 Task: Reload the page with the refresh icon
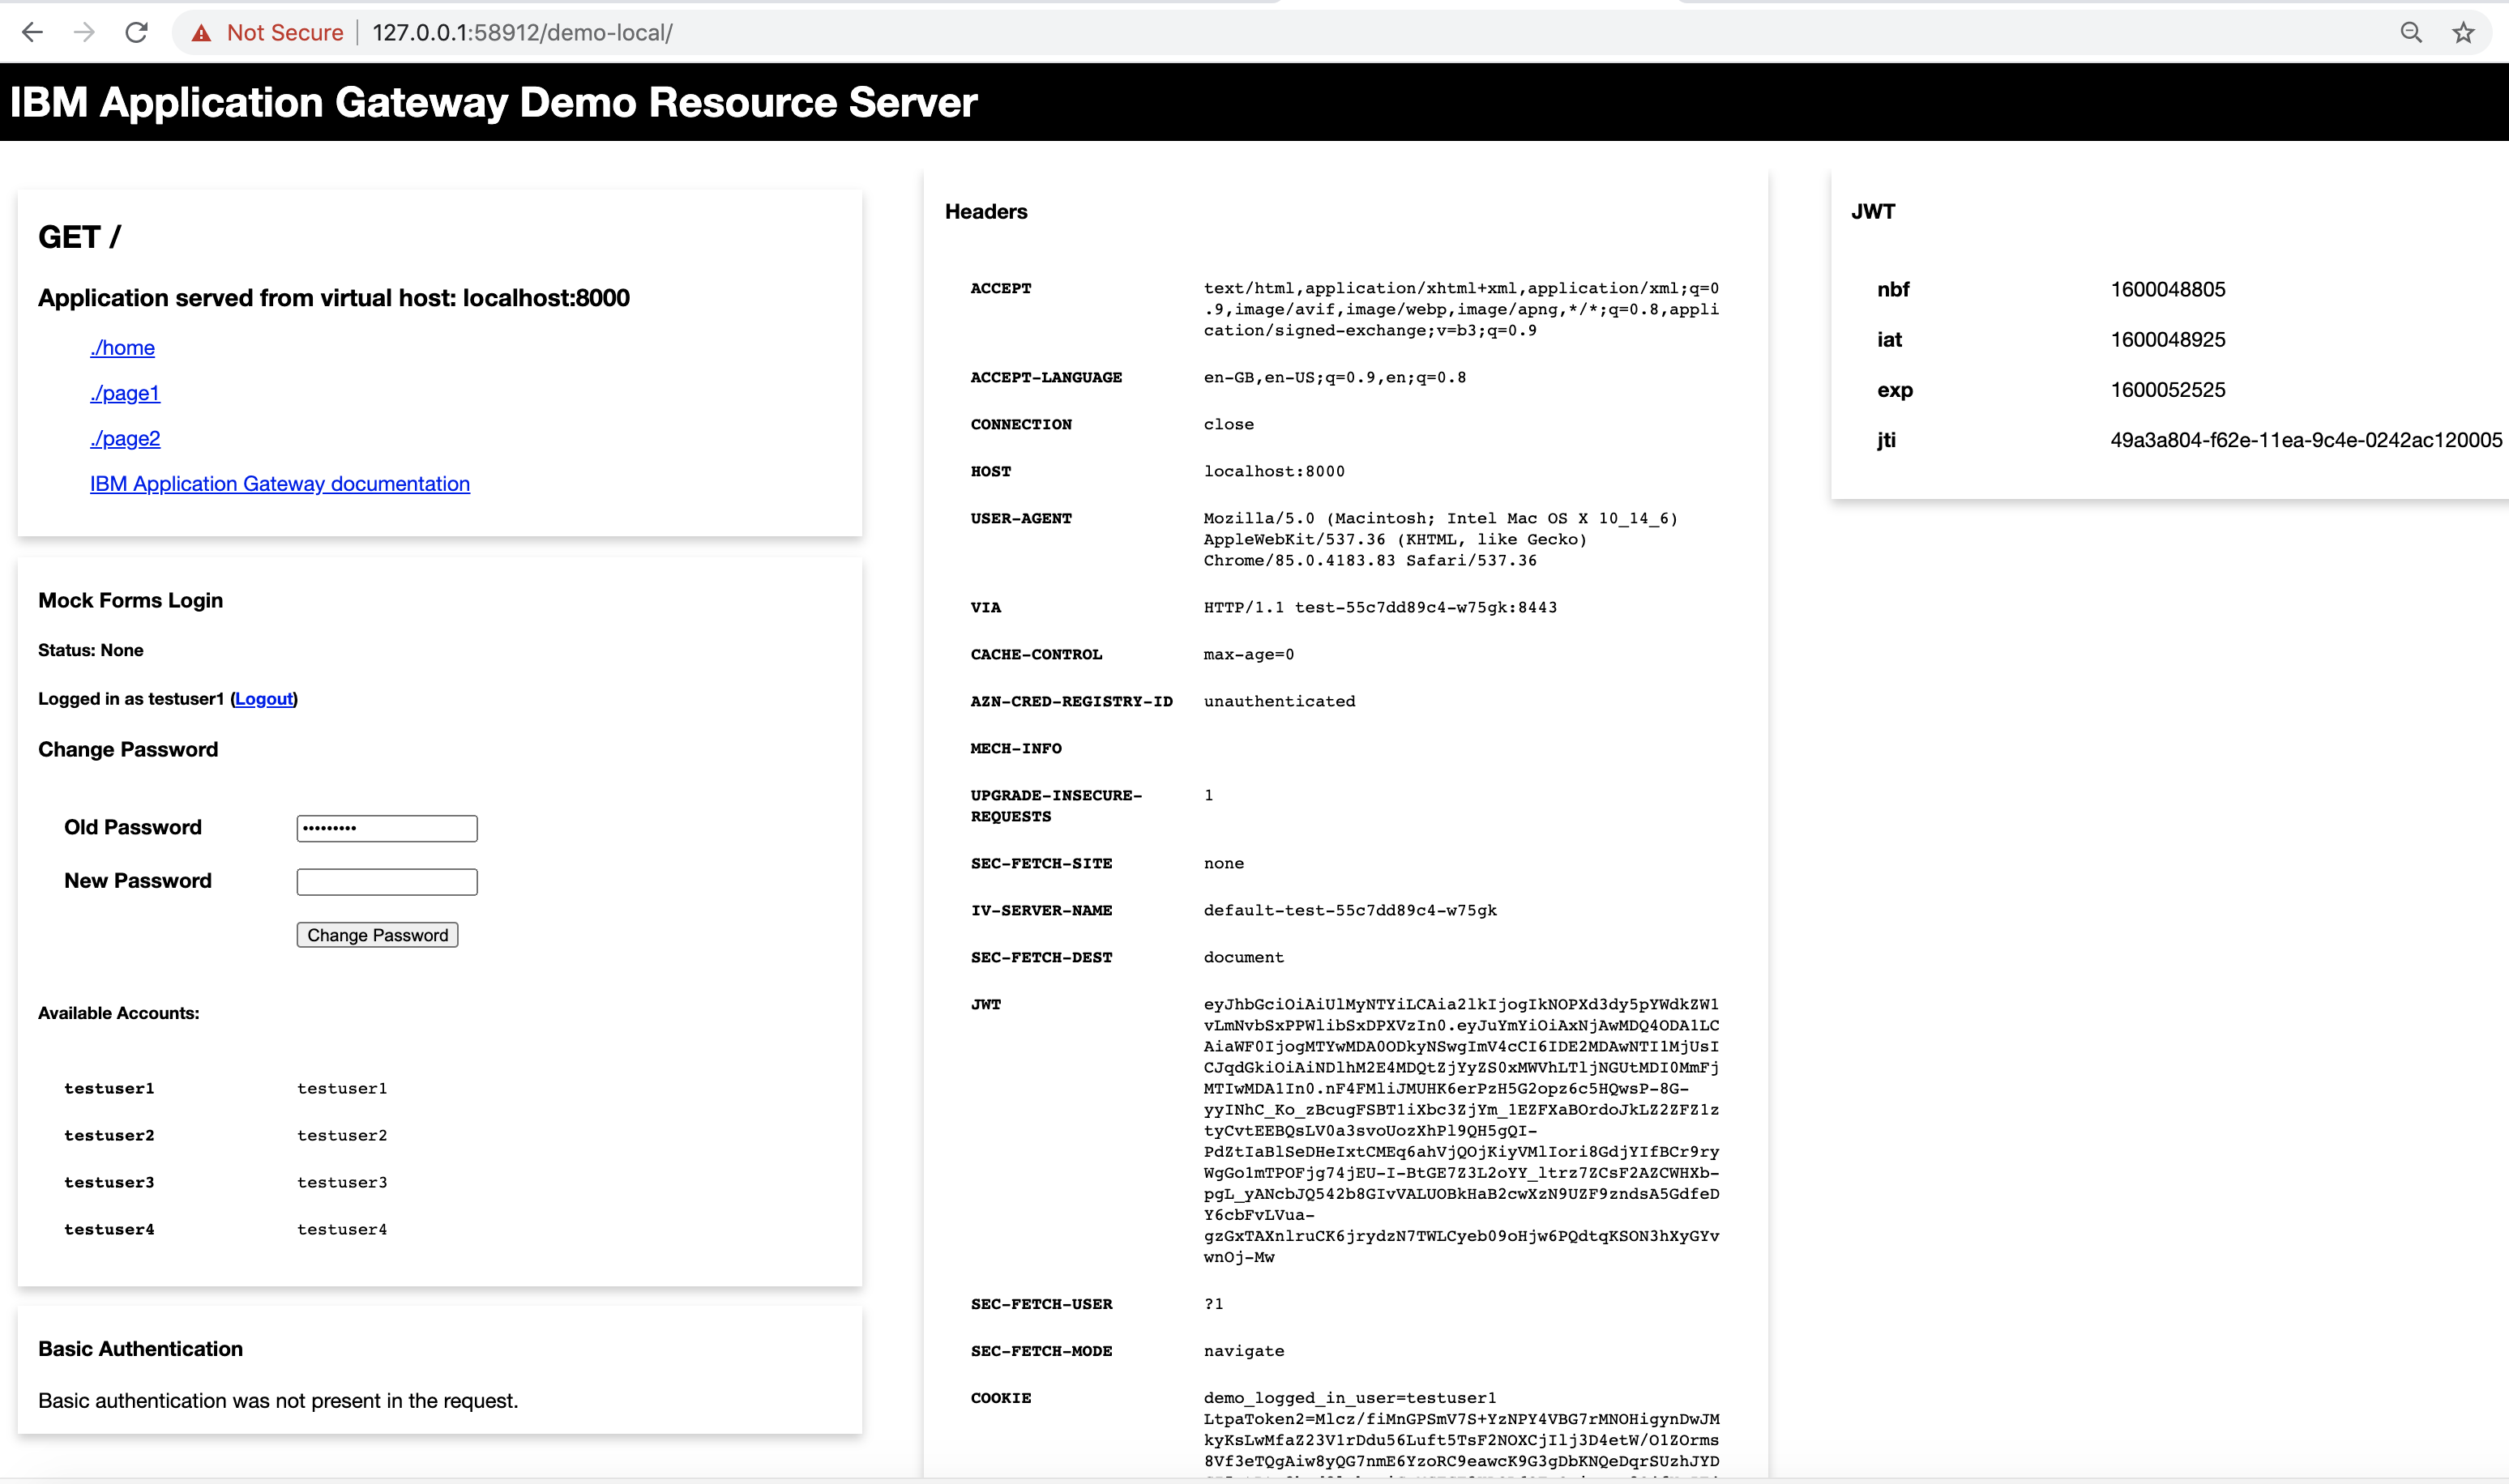(137, 33)
